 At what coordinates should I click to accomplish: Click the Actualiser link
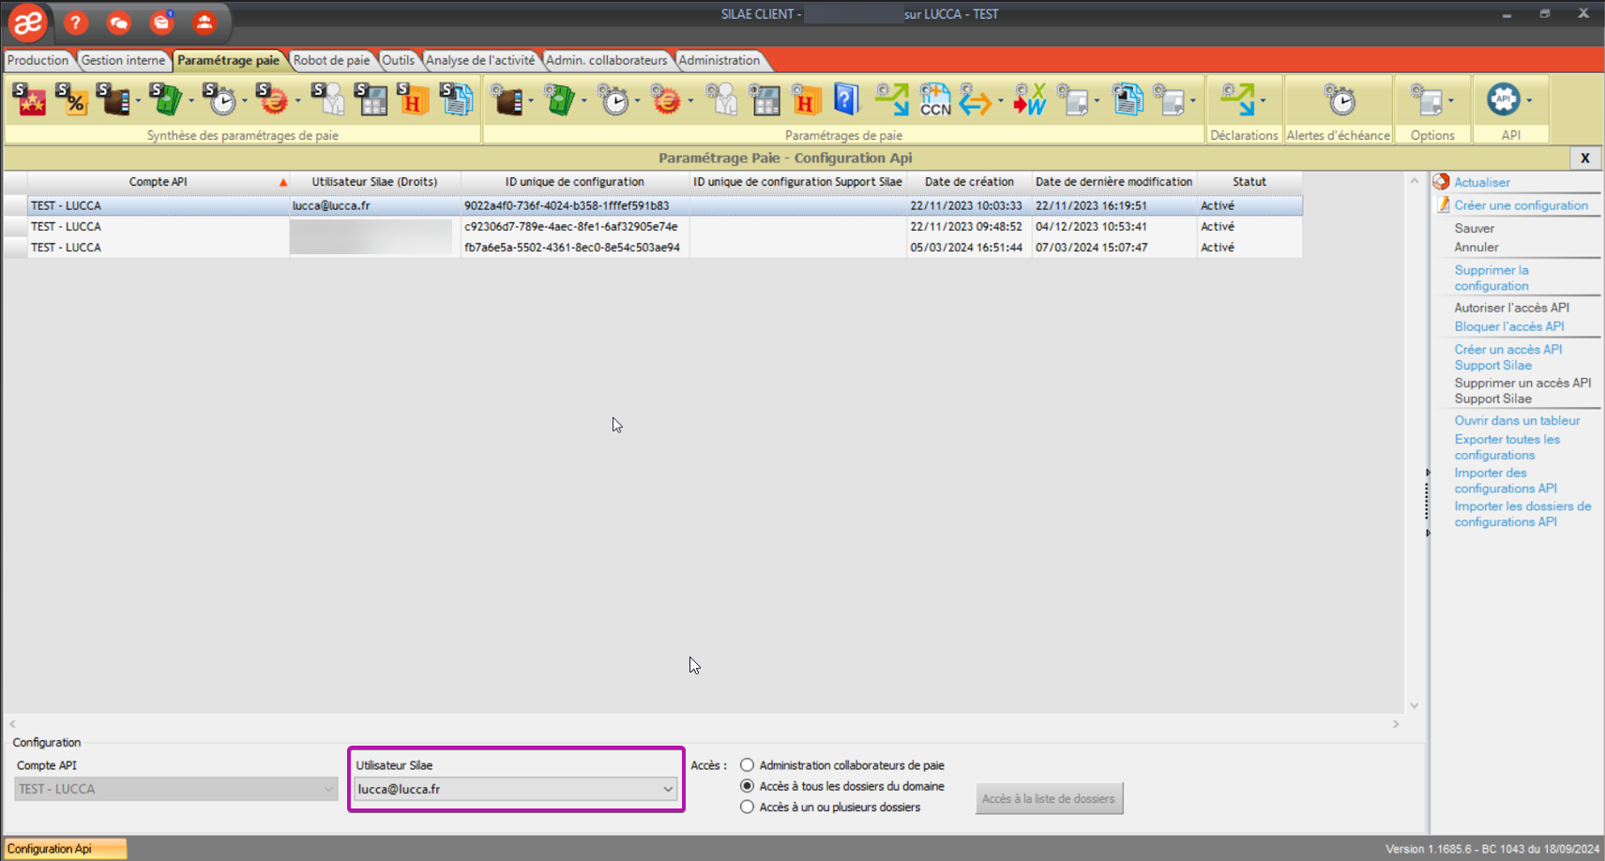(1482, 183)
